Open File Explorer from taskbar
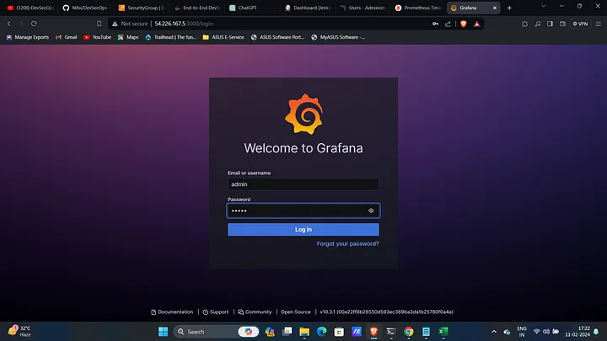 click(304, 332)
